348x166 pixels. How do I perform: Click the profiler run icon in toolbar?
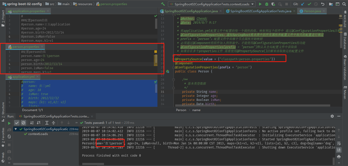tap(280, 4)
